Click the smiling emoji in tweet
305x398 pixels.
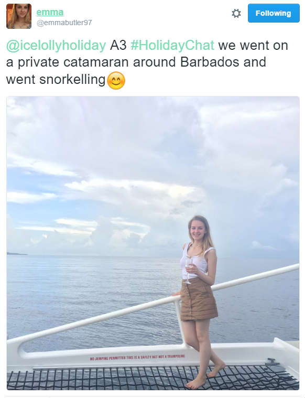[x=116, y=80]
